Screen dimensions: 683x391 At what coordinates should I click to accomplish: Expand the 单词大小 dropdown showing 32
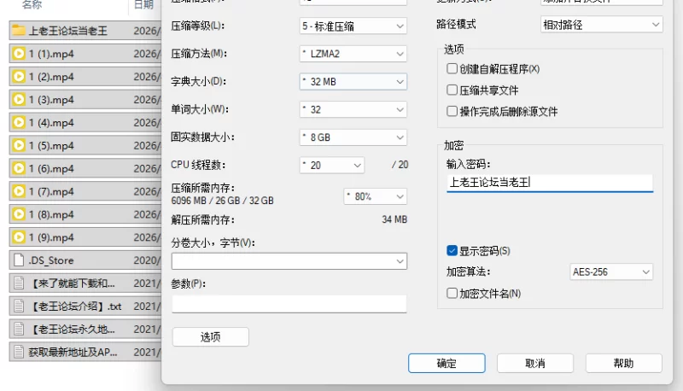[353, 110]
